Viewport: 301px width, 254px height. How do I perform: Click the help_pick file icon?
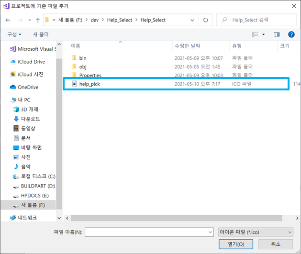[75, 84]
